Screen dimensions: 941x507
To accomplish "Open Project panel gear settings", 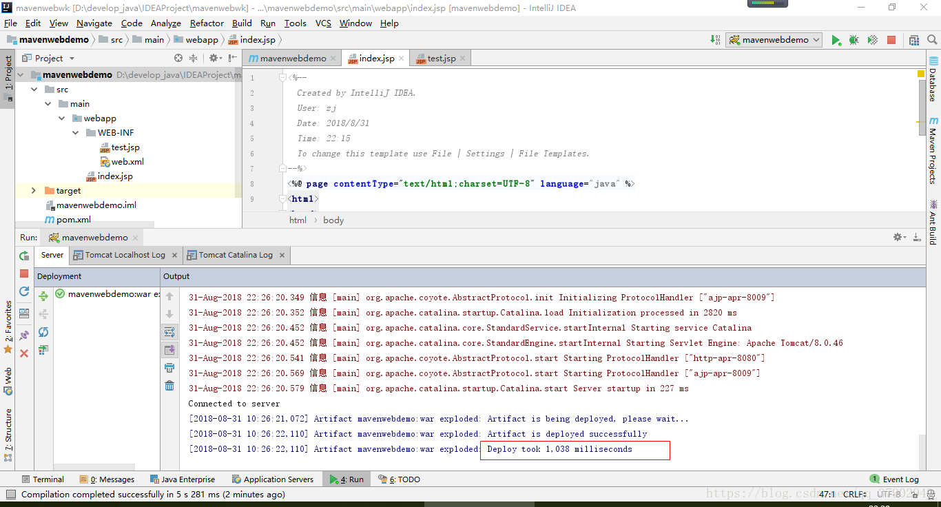I will 214,59.
